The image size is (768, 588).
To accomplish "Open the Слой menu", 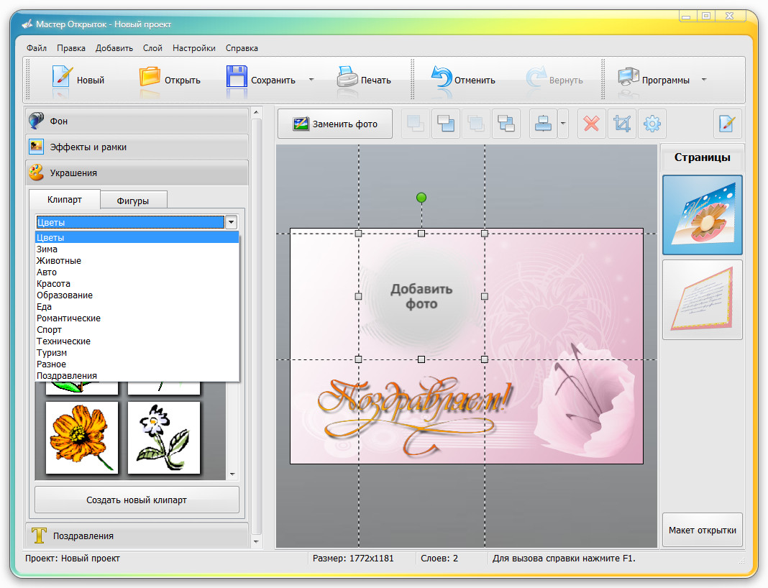I will coord(152,48).
